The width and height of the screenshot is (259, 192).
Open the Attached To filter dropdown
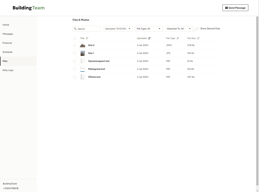pos(179,28)
